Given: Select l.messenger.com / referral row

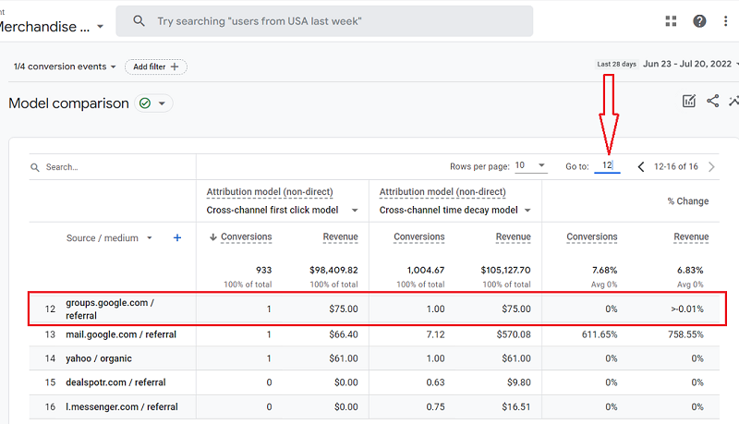Looking at the screenshot, I should click(374, 407).
